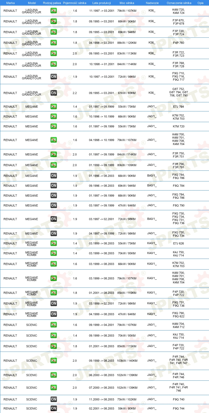Screen dimensions: 209x413
Task: Click diesel icon in Megane 04.1997 -> 09.1999 row
Action: pyautogui.click(x=53, y=233)
